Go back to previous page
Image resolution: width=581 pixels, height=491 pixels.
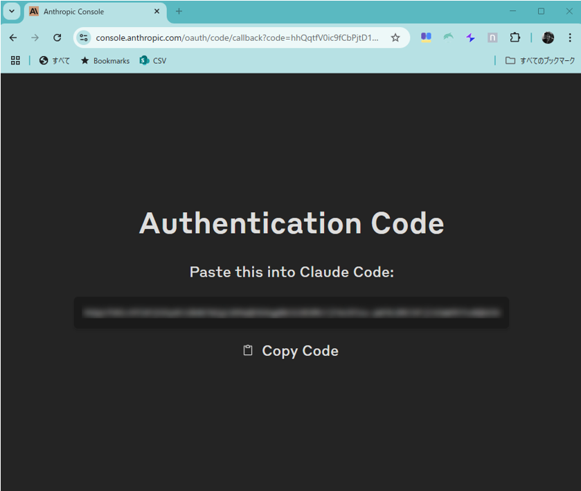point(13,37)
